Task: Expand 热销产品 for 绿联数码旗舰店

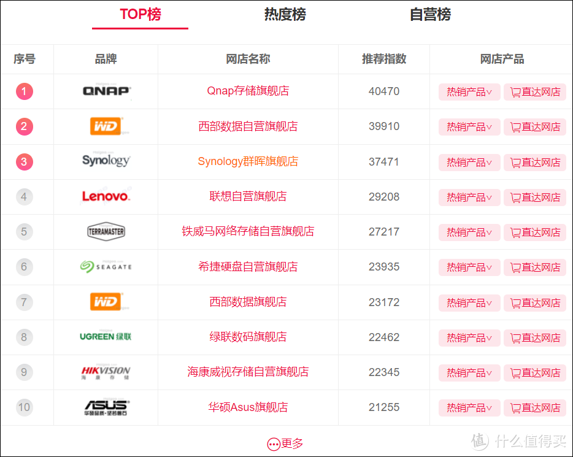Action: coord(469,338)
